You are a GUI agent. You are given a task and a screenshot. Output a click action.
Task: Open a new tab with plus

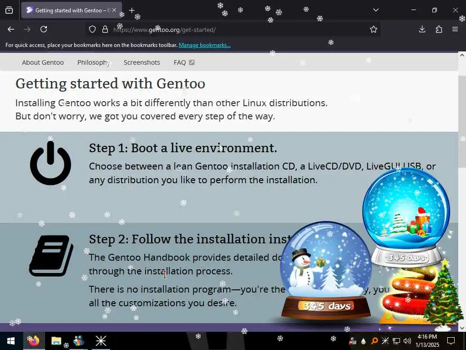tap(132, 10)
